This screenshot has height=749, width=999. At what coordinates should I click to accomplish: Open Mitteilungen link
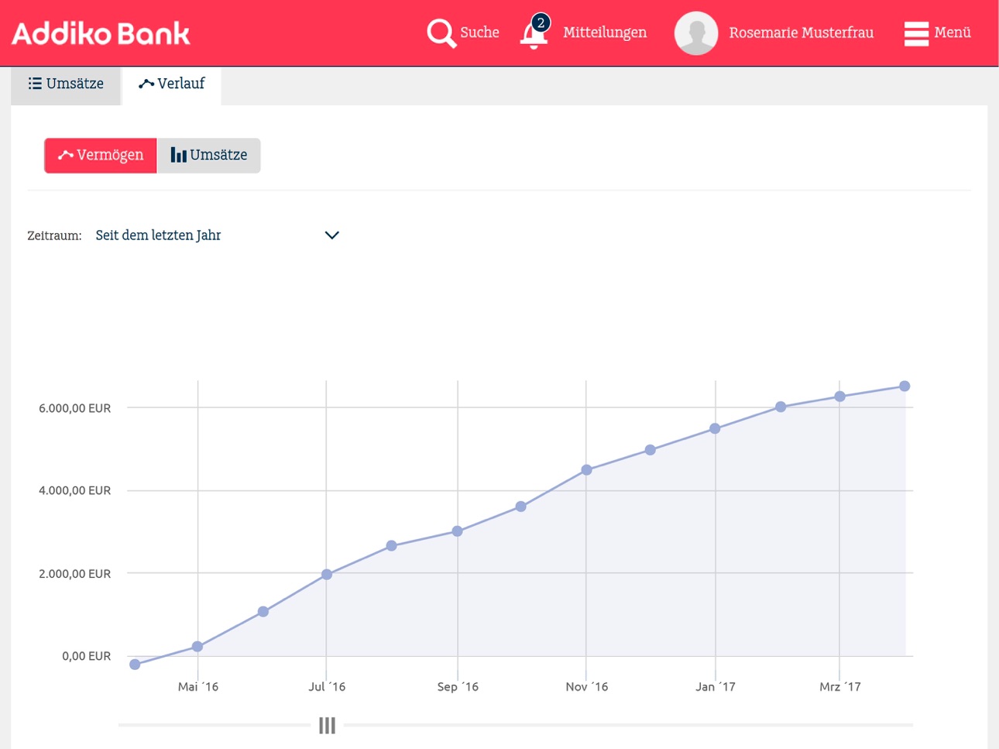click(x=605, y=33)
